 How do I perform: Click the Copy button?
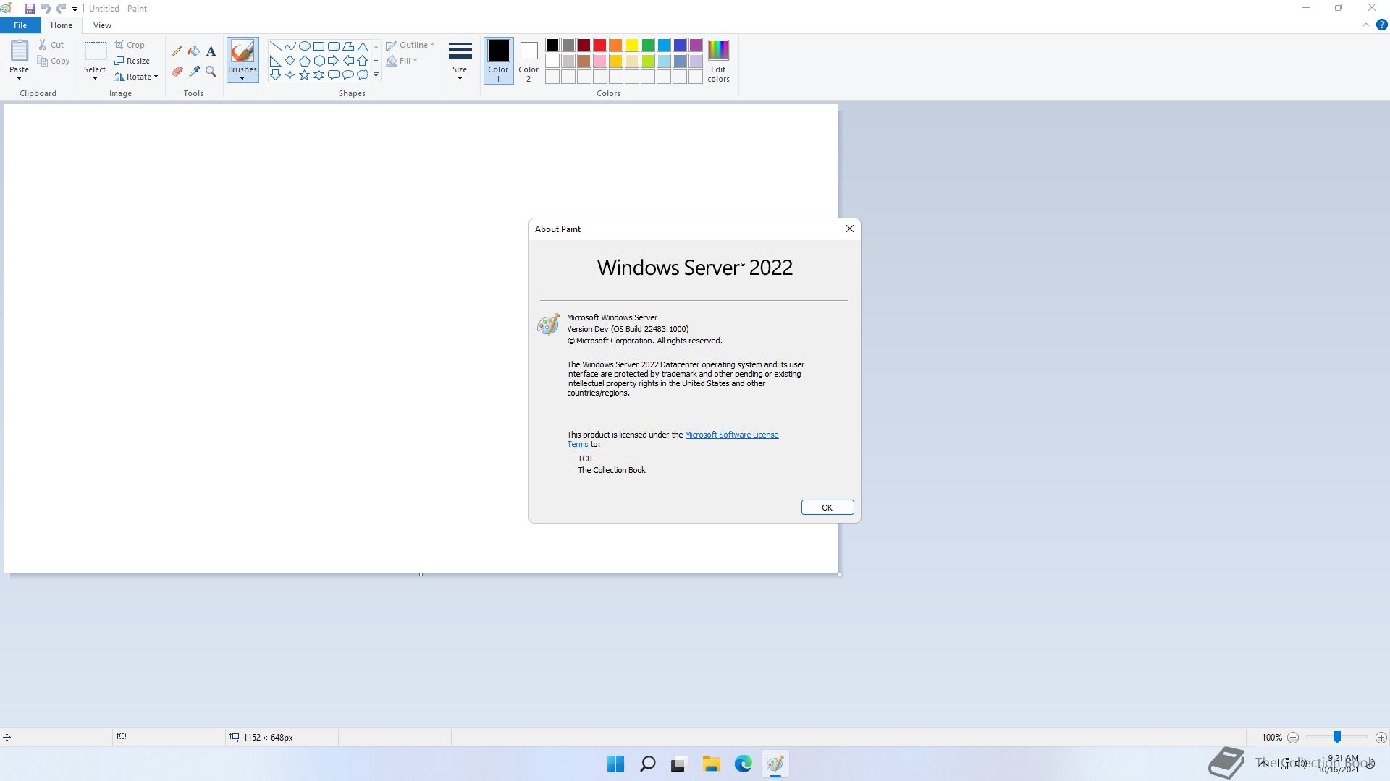tap(54, 61)
